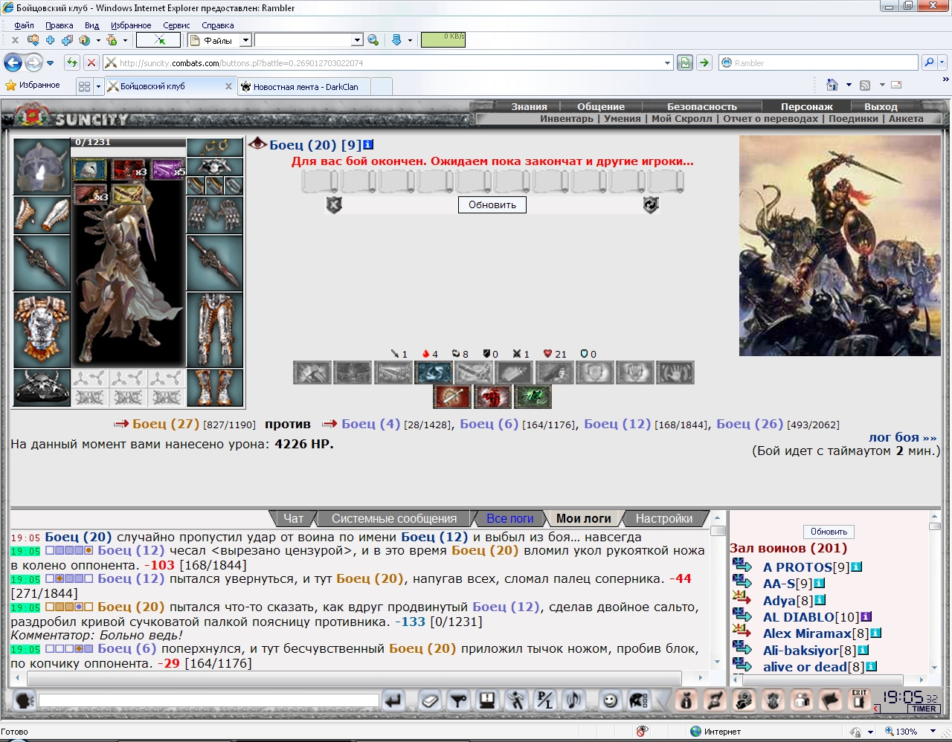Click the browser back arrow

(x=13, y=62)
